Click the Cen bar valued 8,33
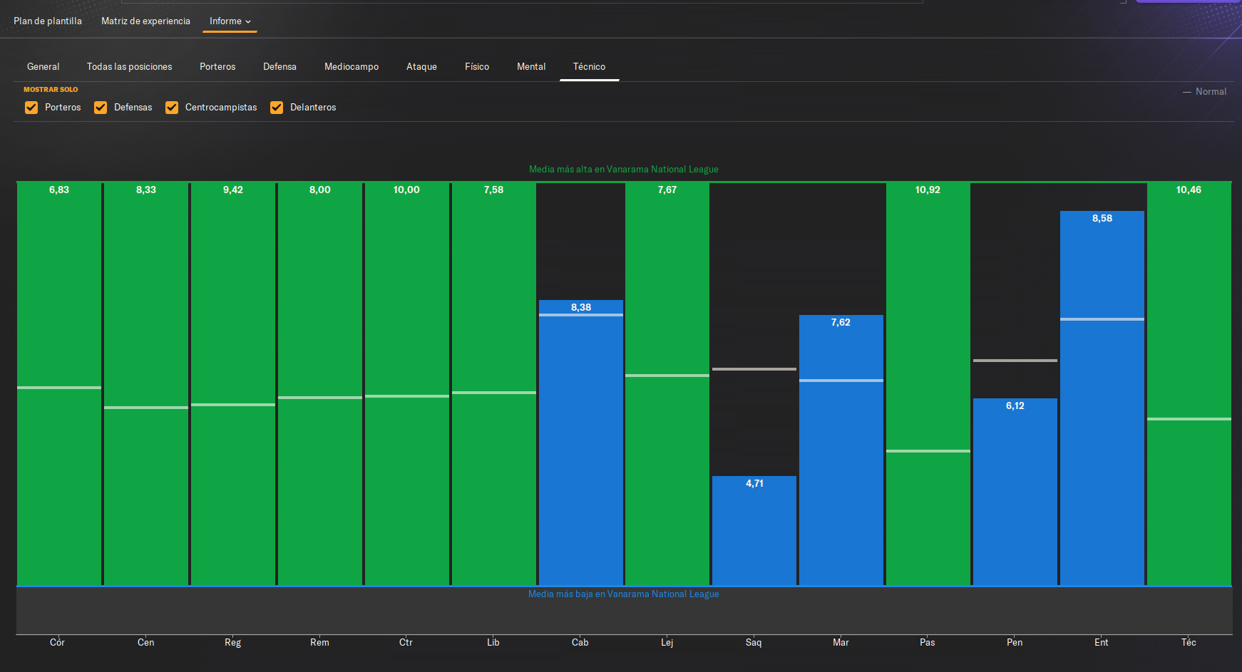The height and width of the screenshot is (672, 1242). 146,384
